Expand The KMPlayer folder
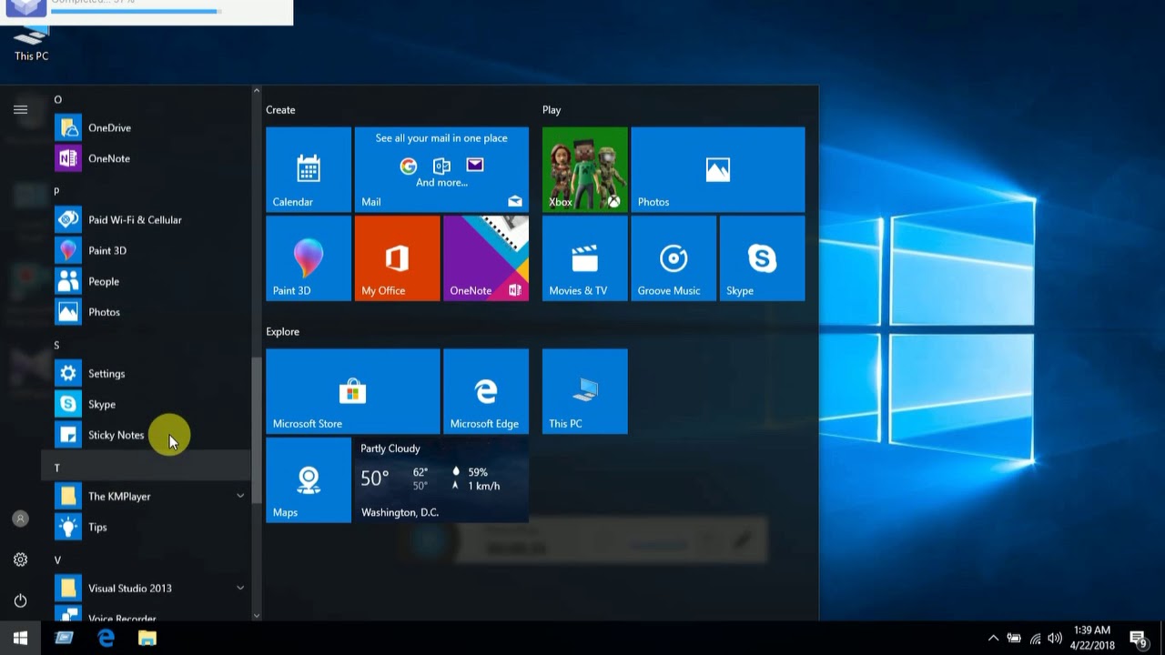 (146, 497)
